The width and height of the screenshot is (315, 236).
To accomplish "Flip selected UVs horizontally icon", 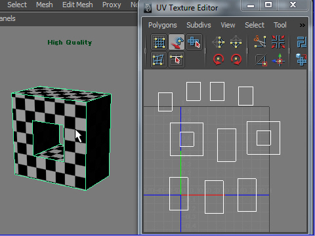I will pyautogui.click(x=219, y=42).
